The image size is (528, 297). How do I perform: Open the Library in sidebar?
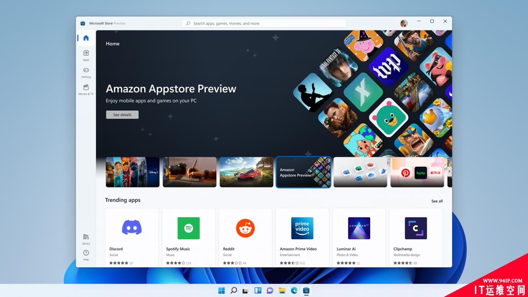click(x=86, y=239)
